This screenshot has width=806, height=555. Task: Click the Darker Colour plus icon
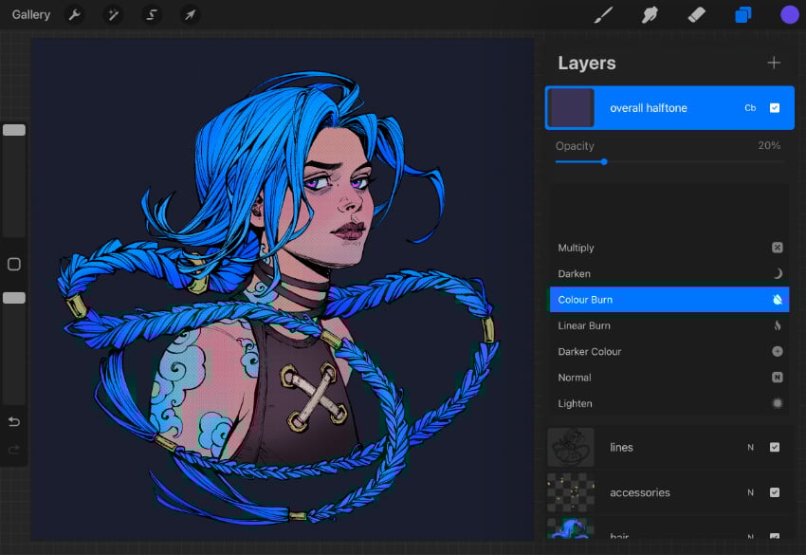[x=778, y=351]
